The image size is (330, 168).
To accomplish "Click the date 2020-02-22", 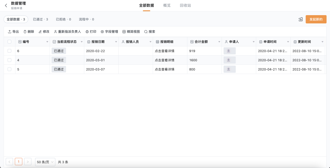I will tap(95, 51).
